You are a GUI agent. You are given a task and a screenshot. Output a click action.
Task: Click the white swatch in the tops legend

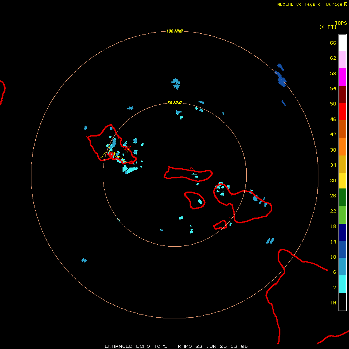tap(342, 43)
